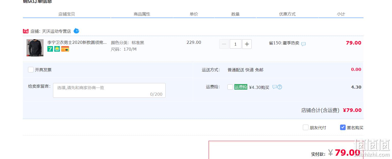This screenshot has width=392, height=159.
Task: Check the 朋友代付 option
Action: point(306,127)
